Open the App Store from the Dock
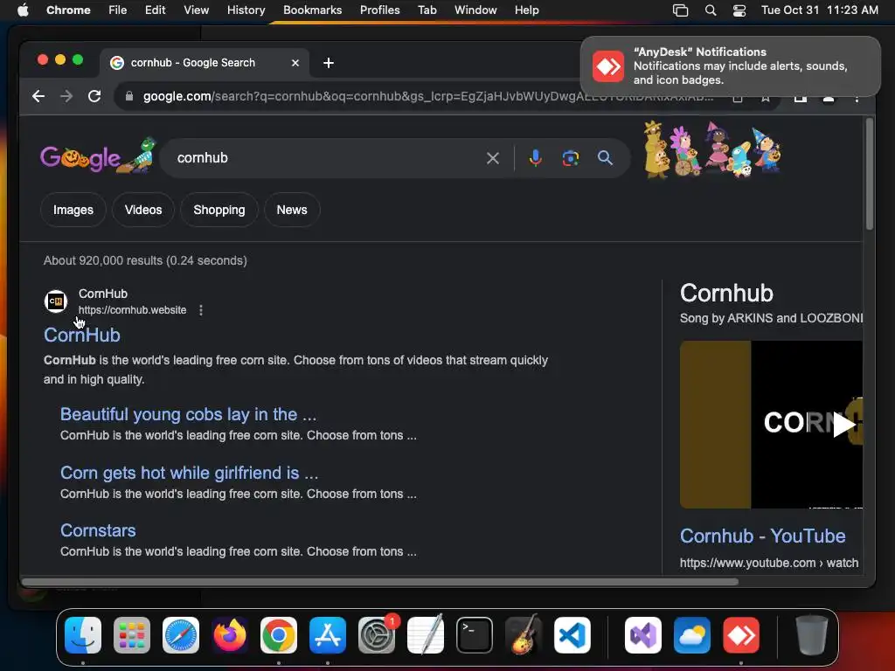895x671 pixels. (328, 635)
